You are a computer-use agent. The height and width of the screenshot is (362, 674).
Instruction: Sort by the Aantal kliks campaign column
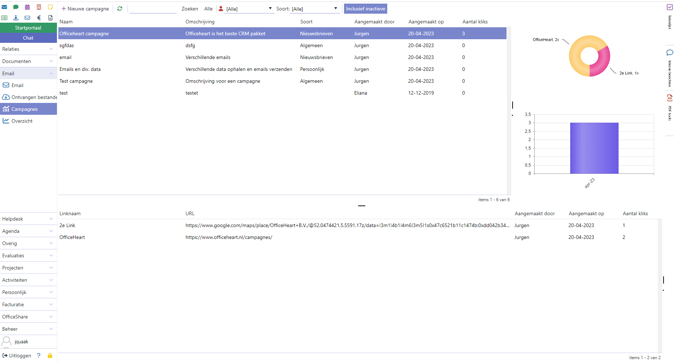coord(475,22)
